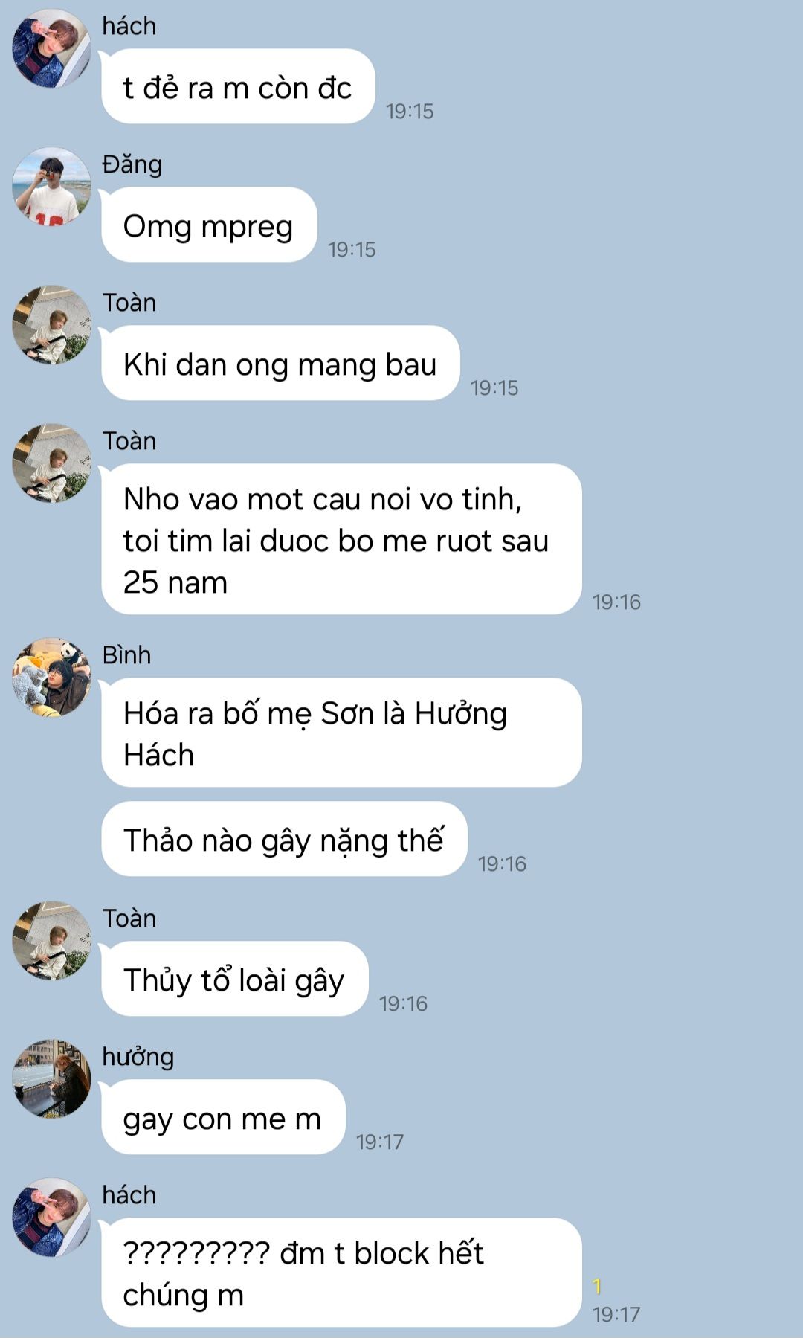This screenshot has height=1338, width=803.
Task: Tap the bubble starting "Nho vao mot cau"
Action: point(341,540)
